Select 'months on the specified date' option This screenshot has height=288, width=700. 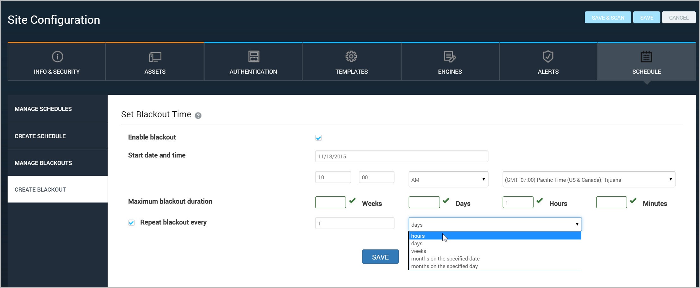(445, 259)
